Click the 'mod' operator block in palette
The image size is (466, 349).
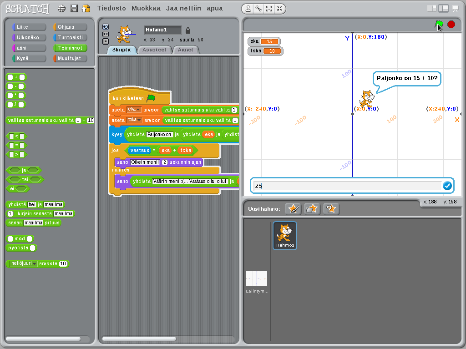pos(20,239)
